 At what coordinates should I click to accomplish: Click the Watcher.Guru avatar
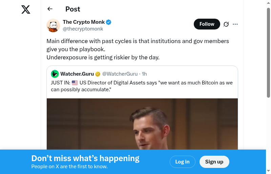[x=55, y=74]
